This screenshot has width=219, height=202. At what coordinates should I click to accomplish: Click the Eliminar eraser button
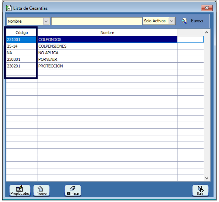tap(73, 191)
